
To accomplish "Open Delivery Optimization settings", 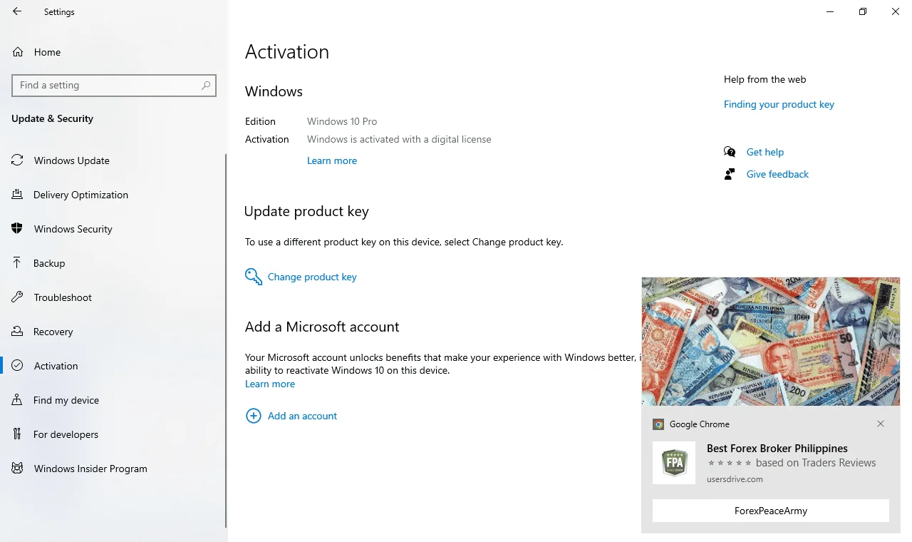I will [x=81, y=195].
